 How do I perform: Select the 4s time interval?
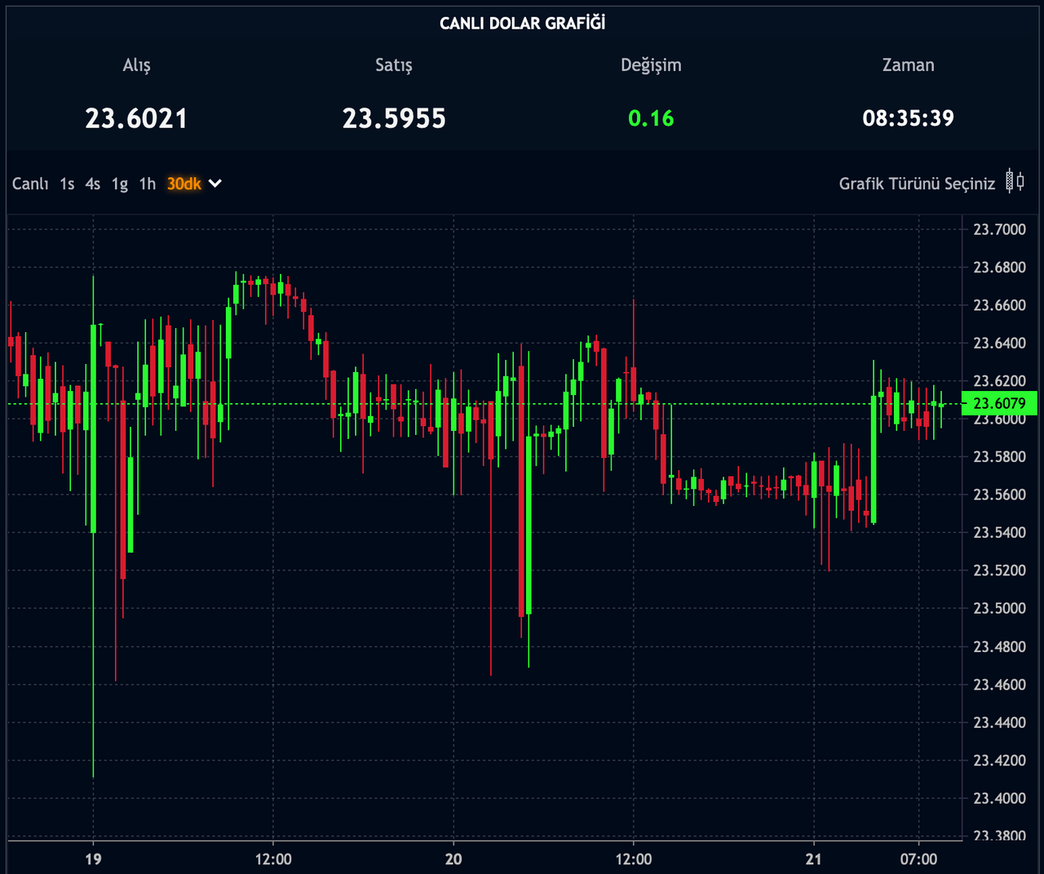(x=93, y=184)
